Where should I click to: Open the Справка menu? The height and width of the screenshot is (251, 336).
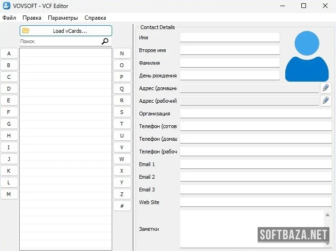pyautogui.click(x=95, y=18)
